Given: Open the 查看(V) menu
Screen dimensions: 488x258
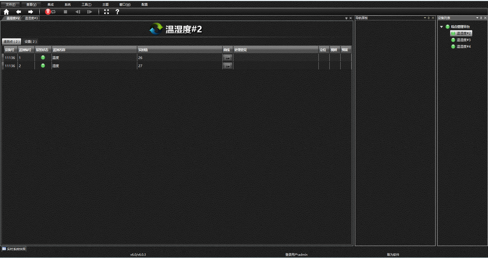Looking at the screenshot, I should pos(32,5).
